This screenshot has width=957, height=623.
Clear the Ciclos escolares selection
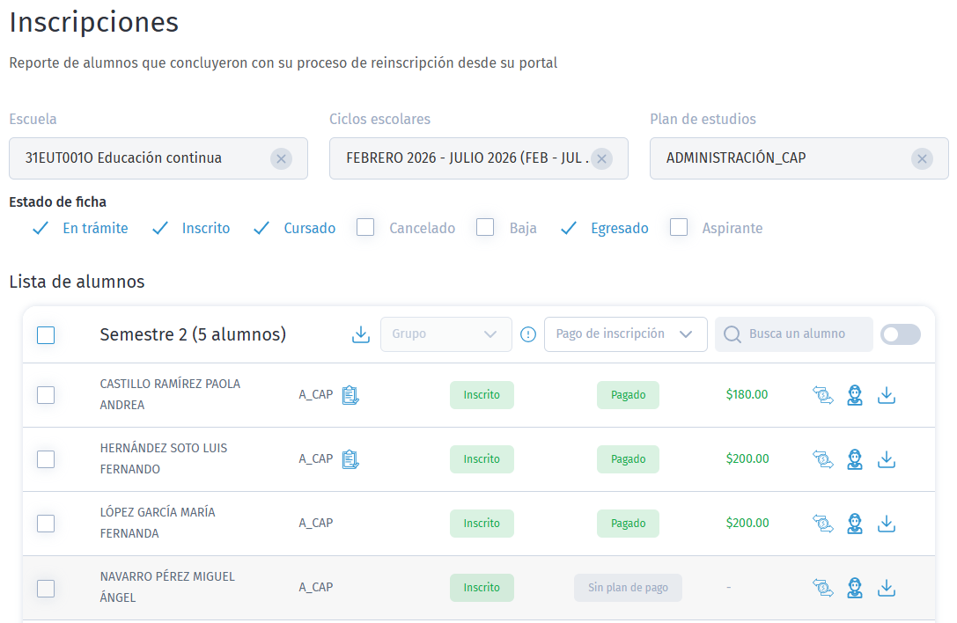pos(601,158)
